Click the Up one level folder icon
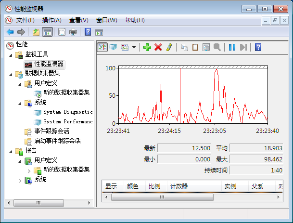 point(36,32)
